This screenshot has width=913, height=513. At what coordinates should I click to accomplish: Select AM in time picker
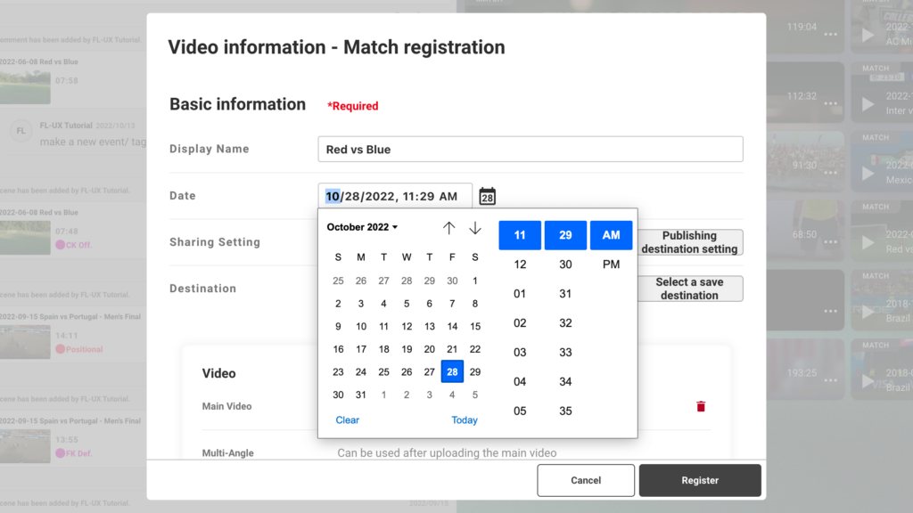[611, 235]
